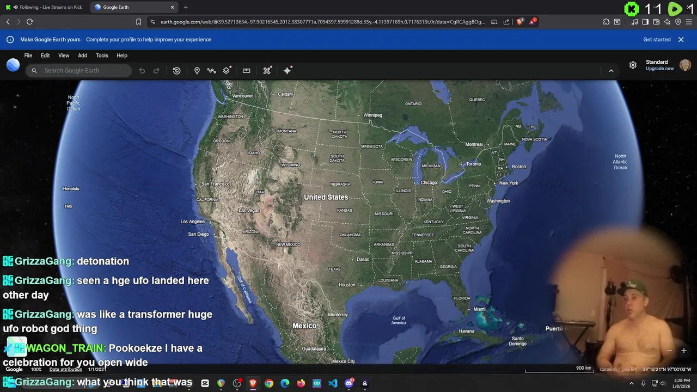
Task: Click the Los Angeles city label
Action: 193,222
